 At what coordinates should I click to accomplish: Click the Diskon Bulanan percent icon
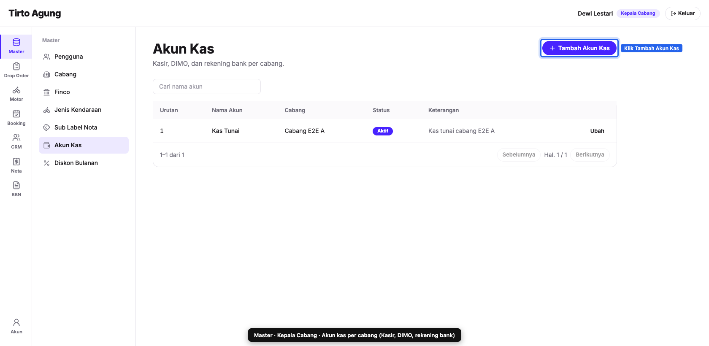coord(47,163)
